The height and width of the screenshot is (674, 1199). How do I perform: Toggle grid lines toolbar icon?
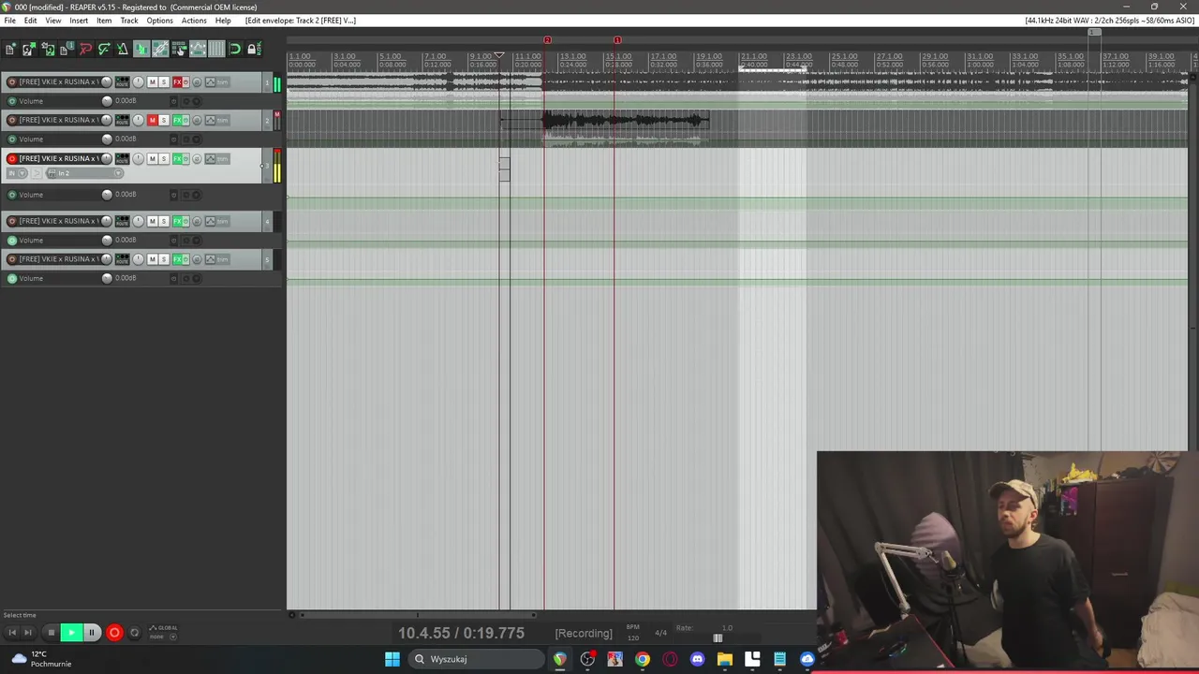tap(216, 49)
